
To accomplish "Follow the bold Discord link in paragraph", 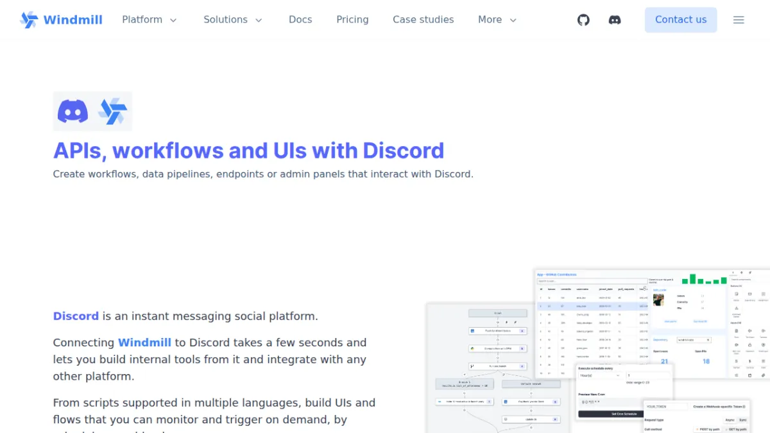I will [76, 316].
